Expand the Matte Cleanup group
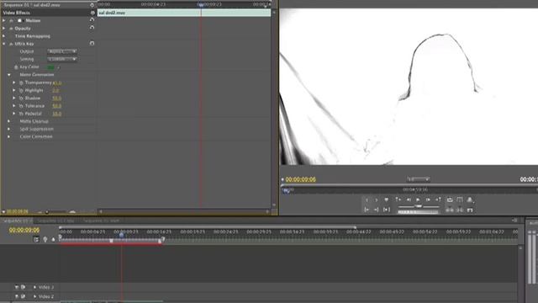The image size is (538, 303). pos(9,121)
